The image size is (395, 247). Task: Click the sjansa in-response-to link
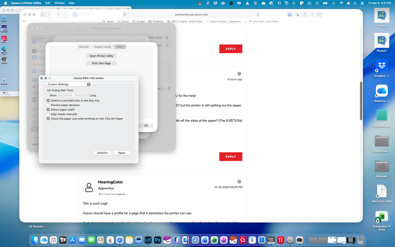tap(121, 194)
